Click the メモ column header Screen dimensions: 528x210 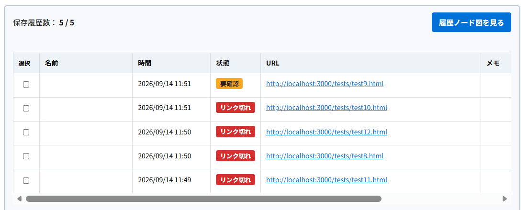pos(496,63)
